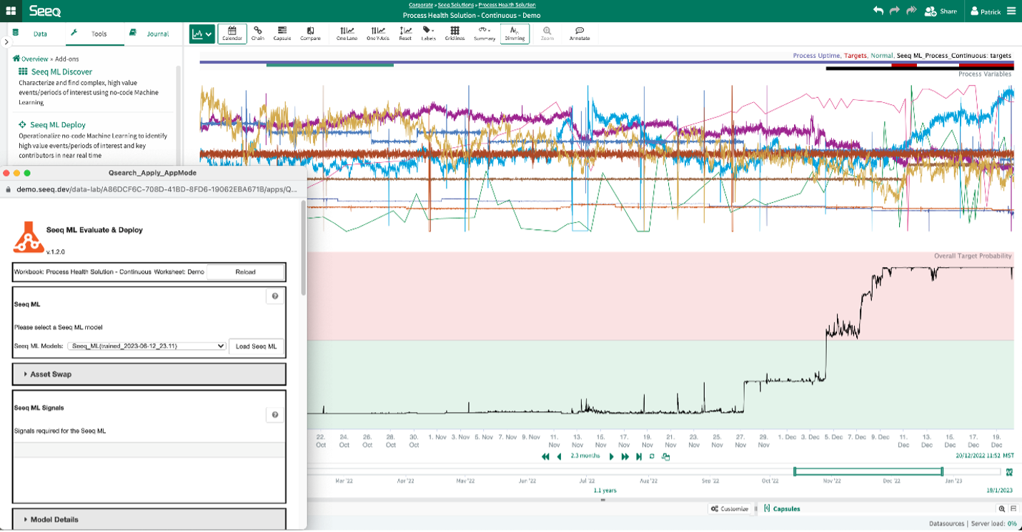Open the Annotate tool
This screenshot has height=532, width=1022.
pos(580,34)
